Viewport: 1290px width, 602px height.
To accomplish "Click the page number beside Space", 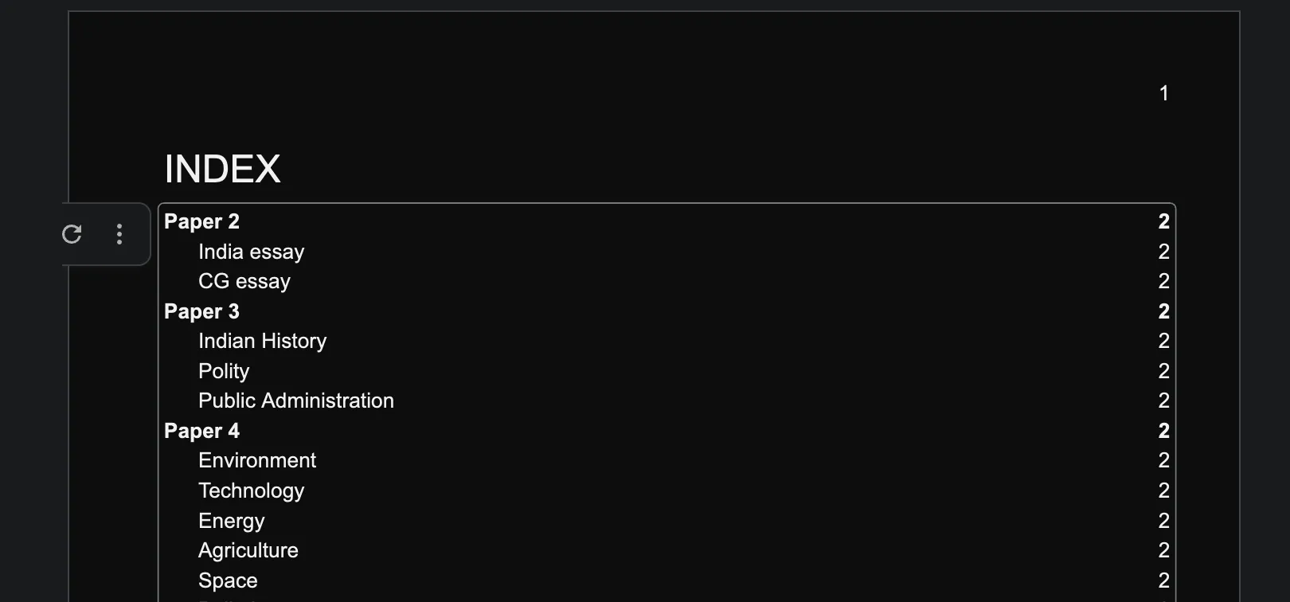I will (1163, 580).
